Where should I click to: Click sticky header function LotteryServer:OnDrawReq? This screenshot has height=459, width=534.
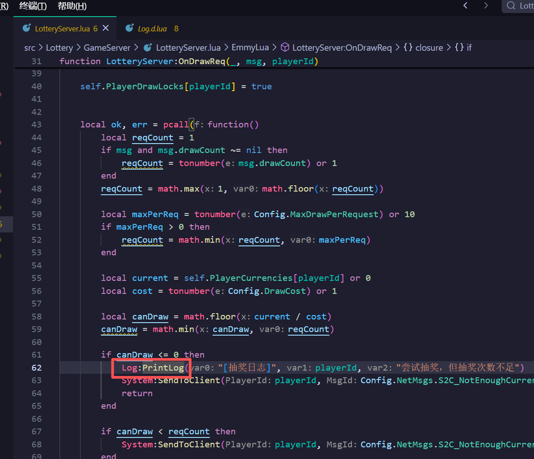pos(189,61)
